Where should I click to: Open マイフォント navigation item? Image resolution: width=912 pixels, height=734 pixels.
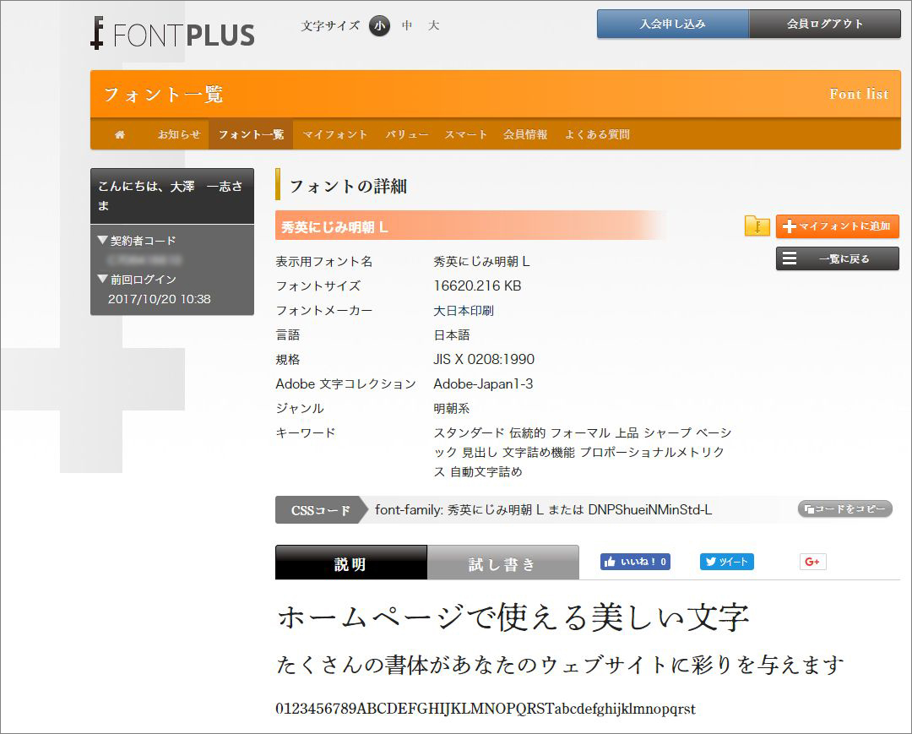click(x=334, y=134)
